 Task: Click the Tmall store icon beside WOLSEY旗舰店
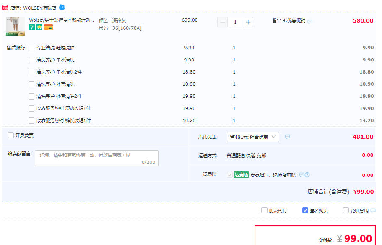(x=5, y=8)
